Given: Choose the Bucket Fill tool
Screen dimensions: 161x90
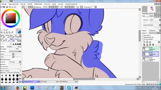Looking at the screenshot, I should pos(3,36).
